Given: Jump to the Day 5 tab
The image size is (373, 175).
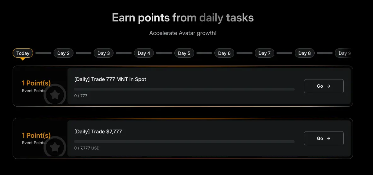Looking at the screenshot, I should [x=184, y=53].
